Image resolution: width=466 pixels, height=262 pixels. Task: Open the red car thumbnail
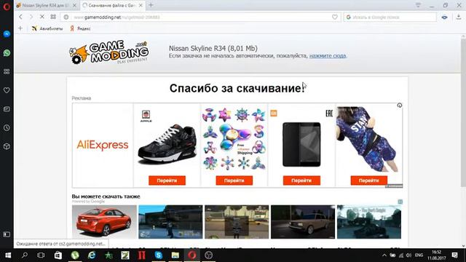click(104, 221)
